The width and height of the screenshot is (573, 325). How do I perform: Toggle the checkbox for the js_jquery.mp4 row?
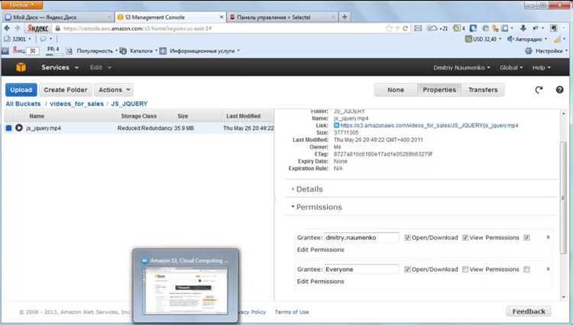click(x=8, y=128)
